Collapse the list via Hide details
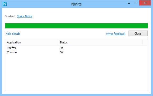 click(13, 34)
